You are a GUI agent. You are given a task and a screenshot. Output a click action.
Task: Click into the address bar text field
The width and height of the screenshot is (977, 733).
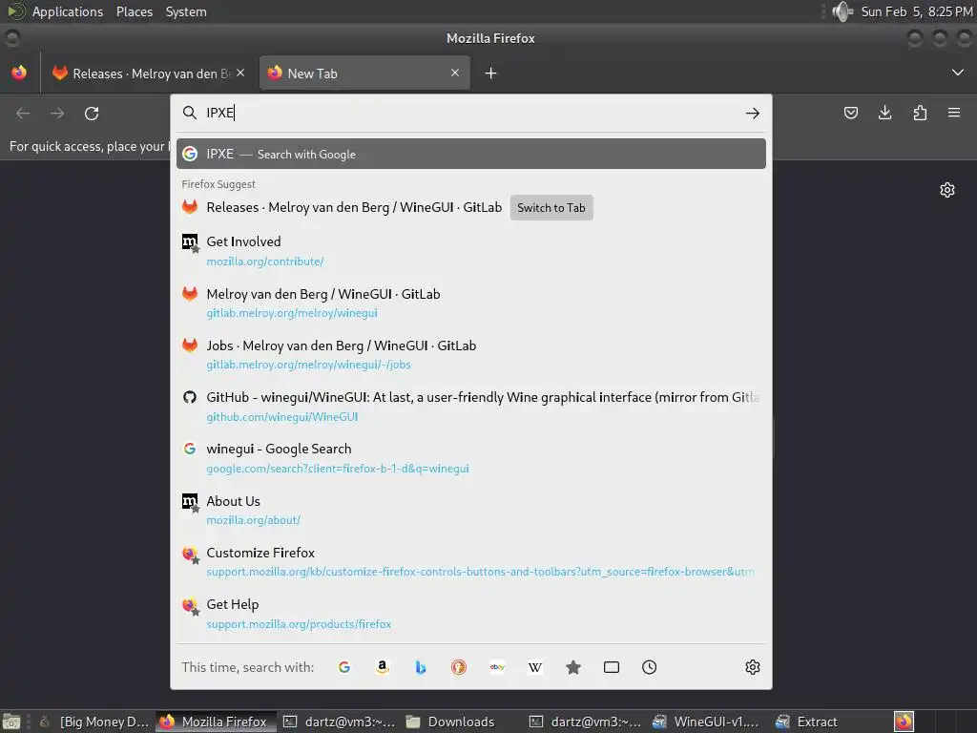pyautogui.click(x=470, y=113)
